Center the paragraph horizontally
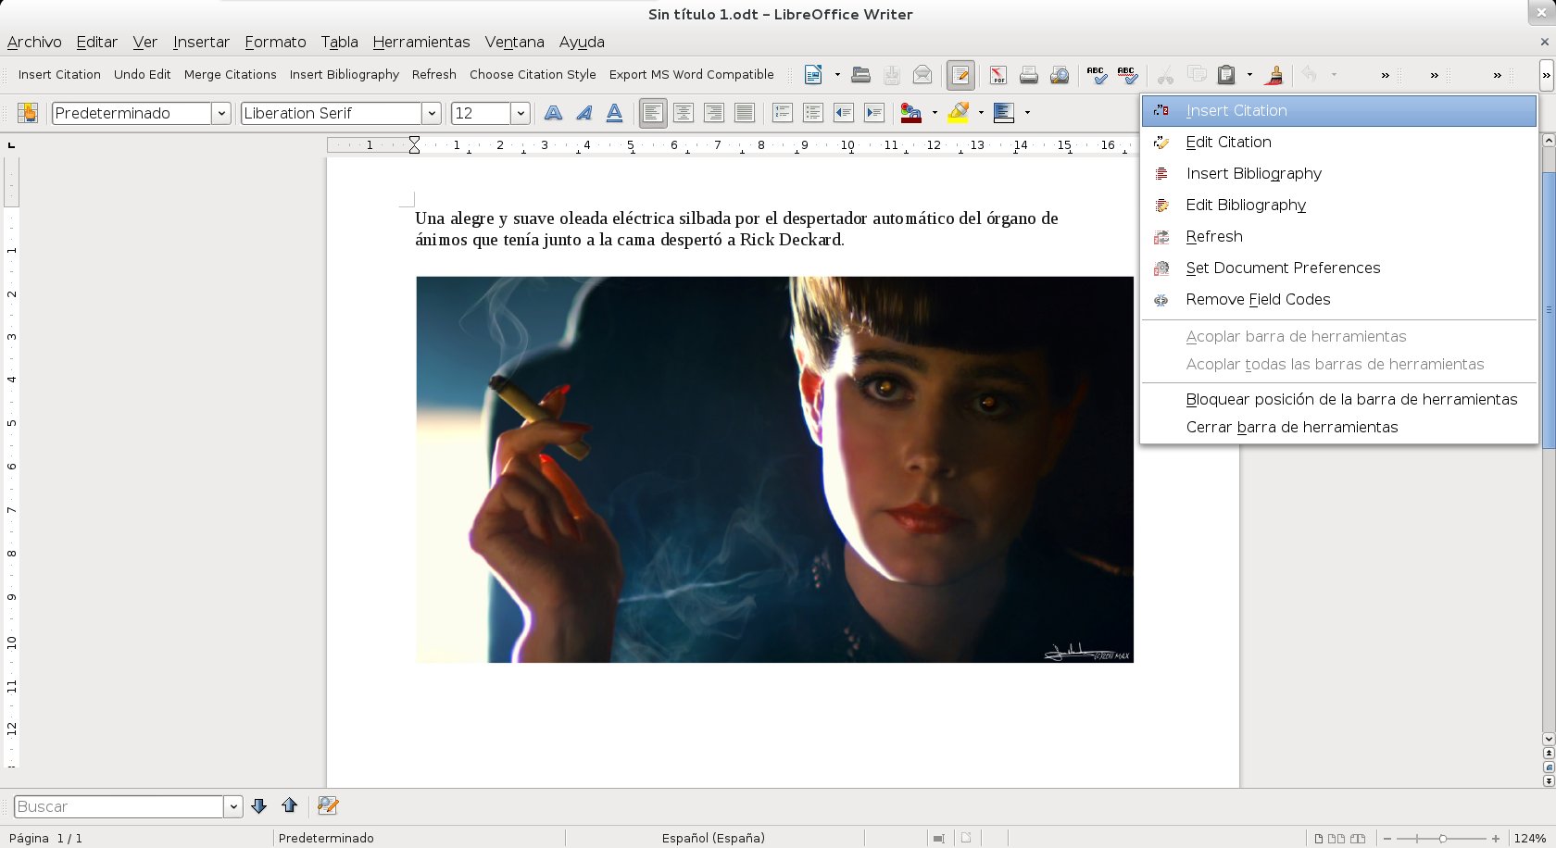Image resolution: width=1556 pixels, height=848 pixels. pos(684,113)
